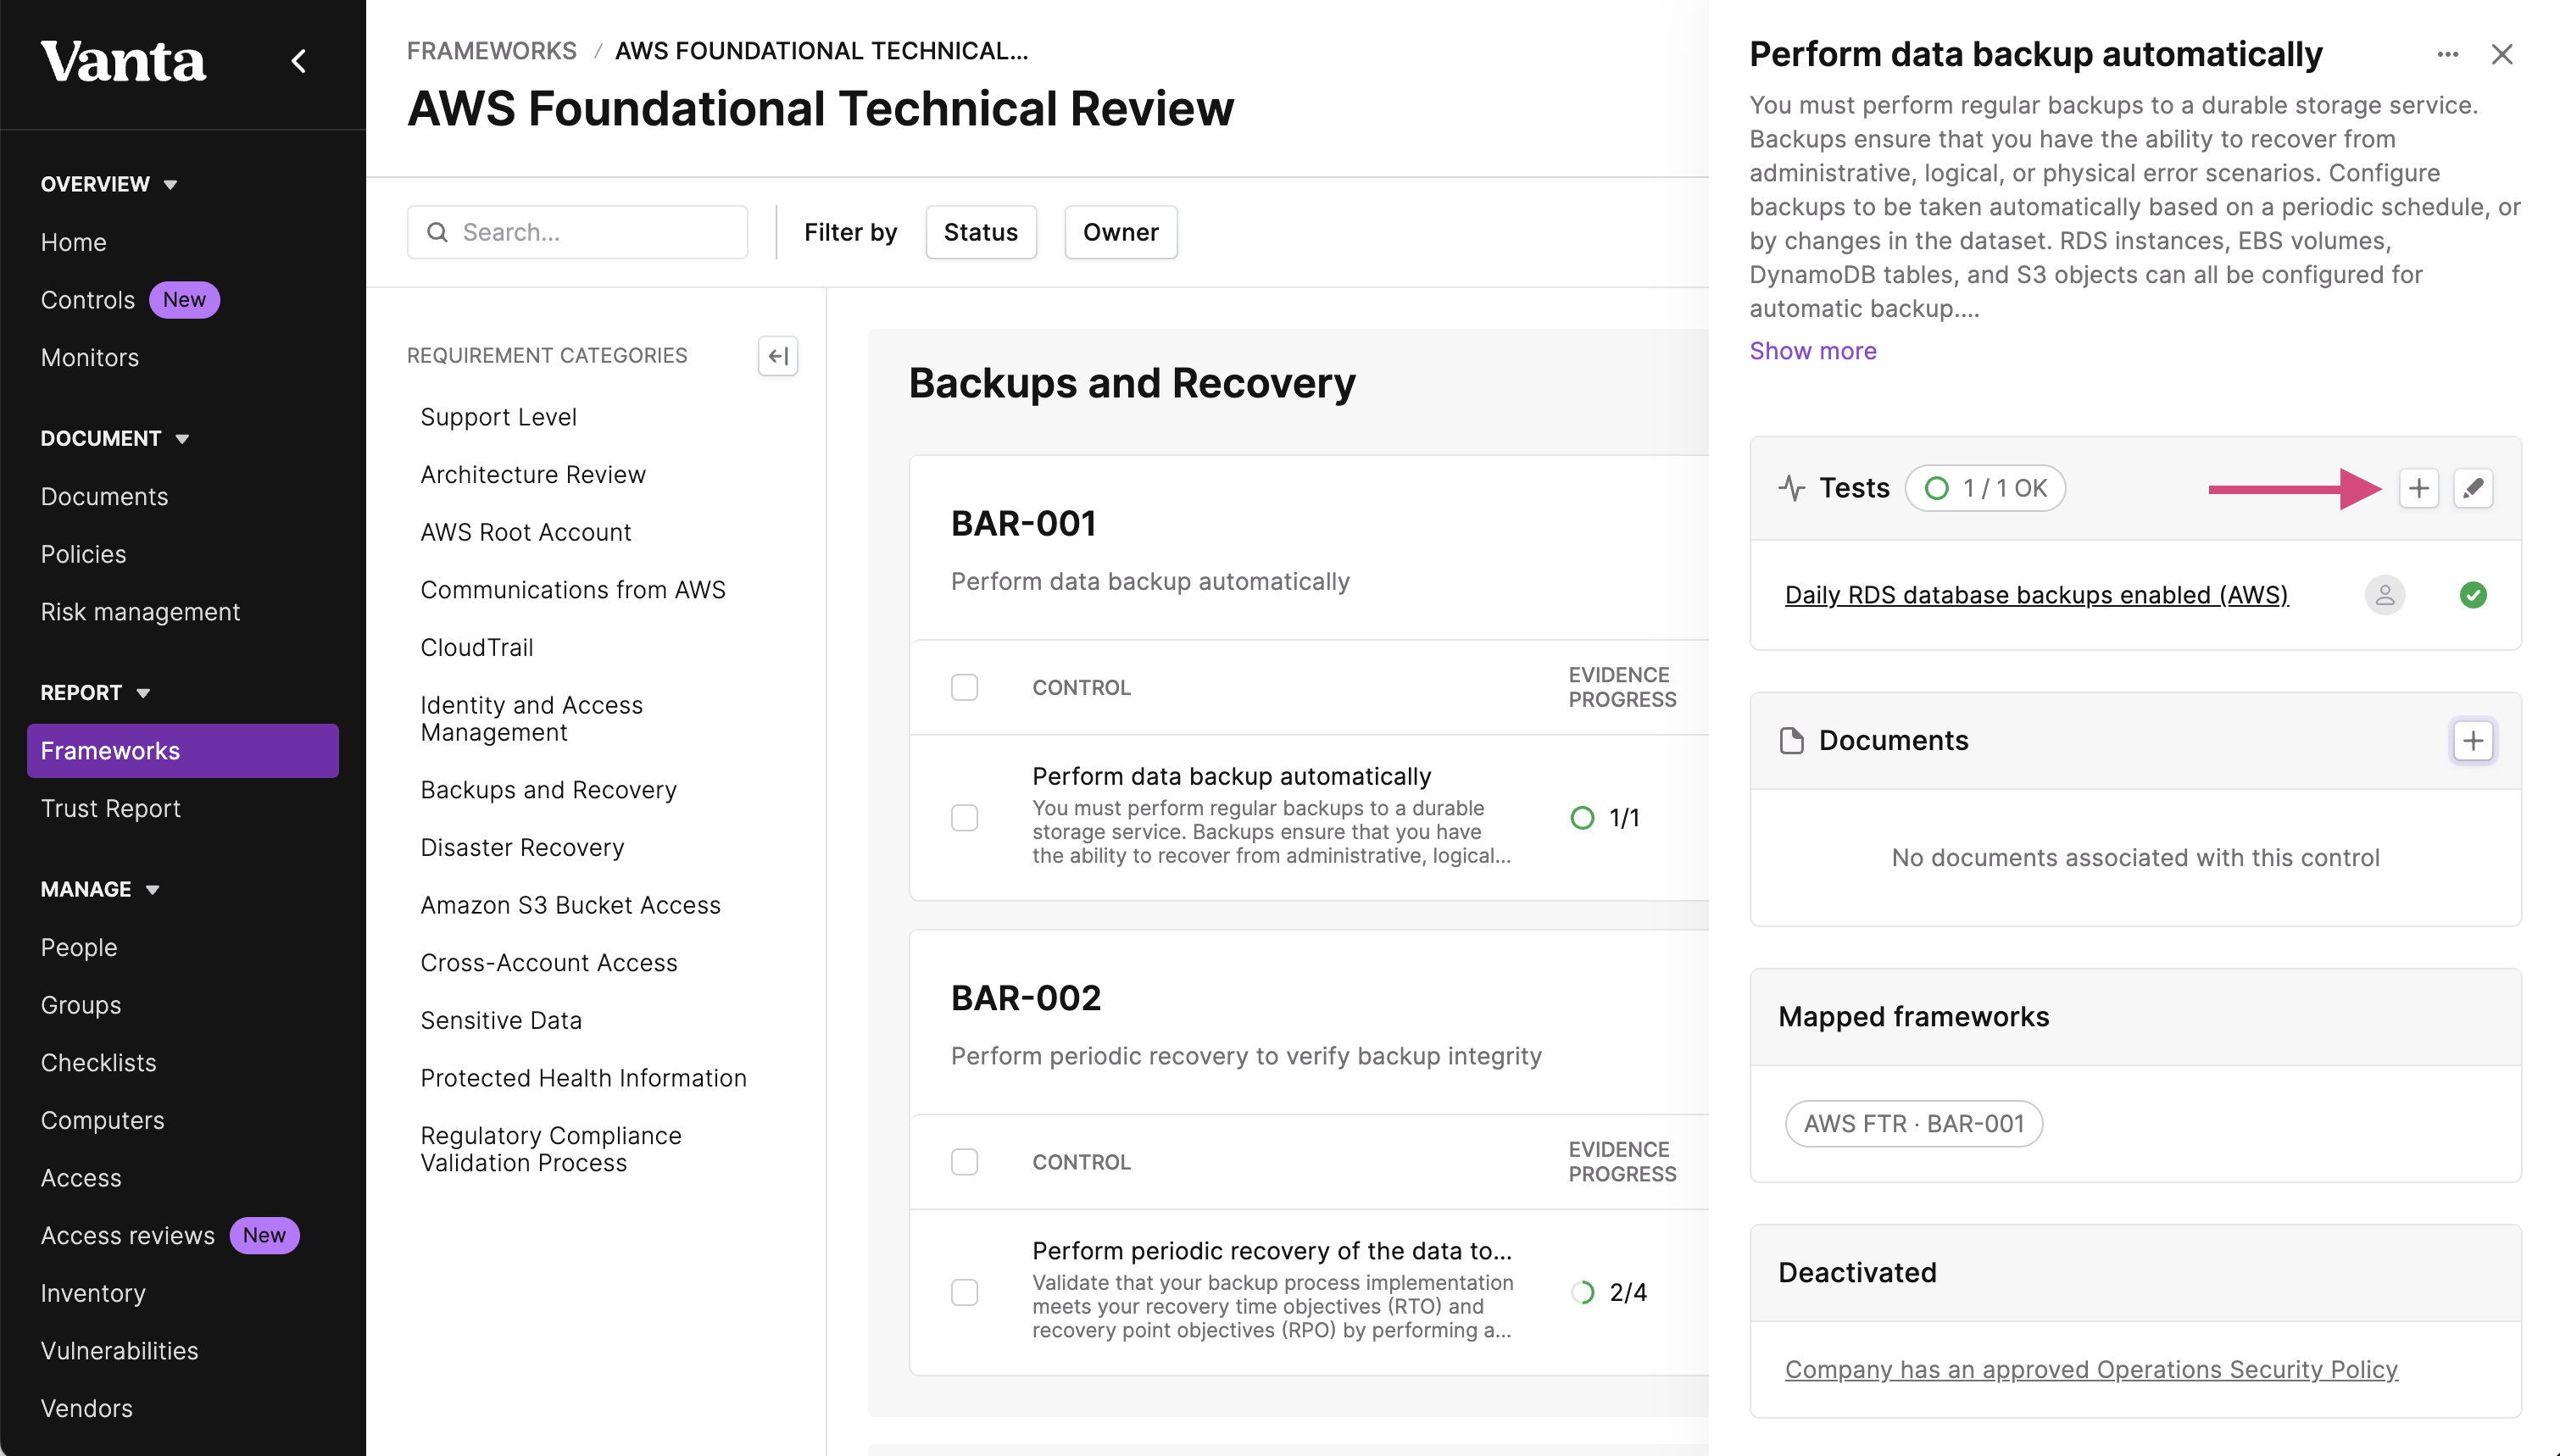
Task: Open Controls in sidebar
Action: click(x=87, y=300)
